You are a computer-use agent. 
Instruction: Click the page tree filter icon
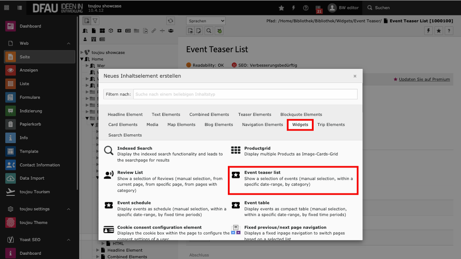pyautogui.click(x=95, y=21)
